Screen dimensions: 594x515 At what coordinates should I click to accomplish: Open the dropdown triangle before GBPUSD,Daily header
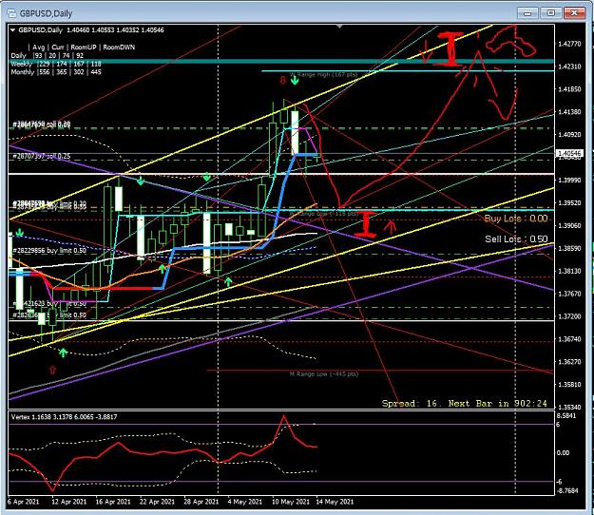pos(13,30)
